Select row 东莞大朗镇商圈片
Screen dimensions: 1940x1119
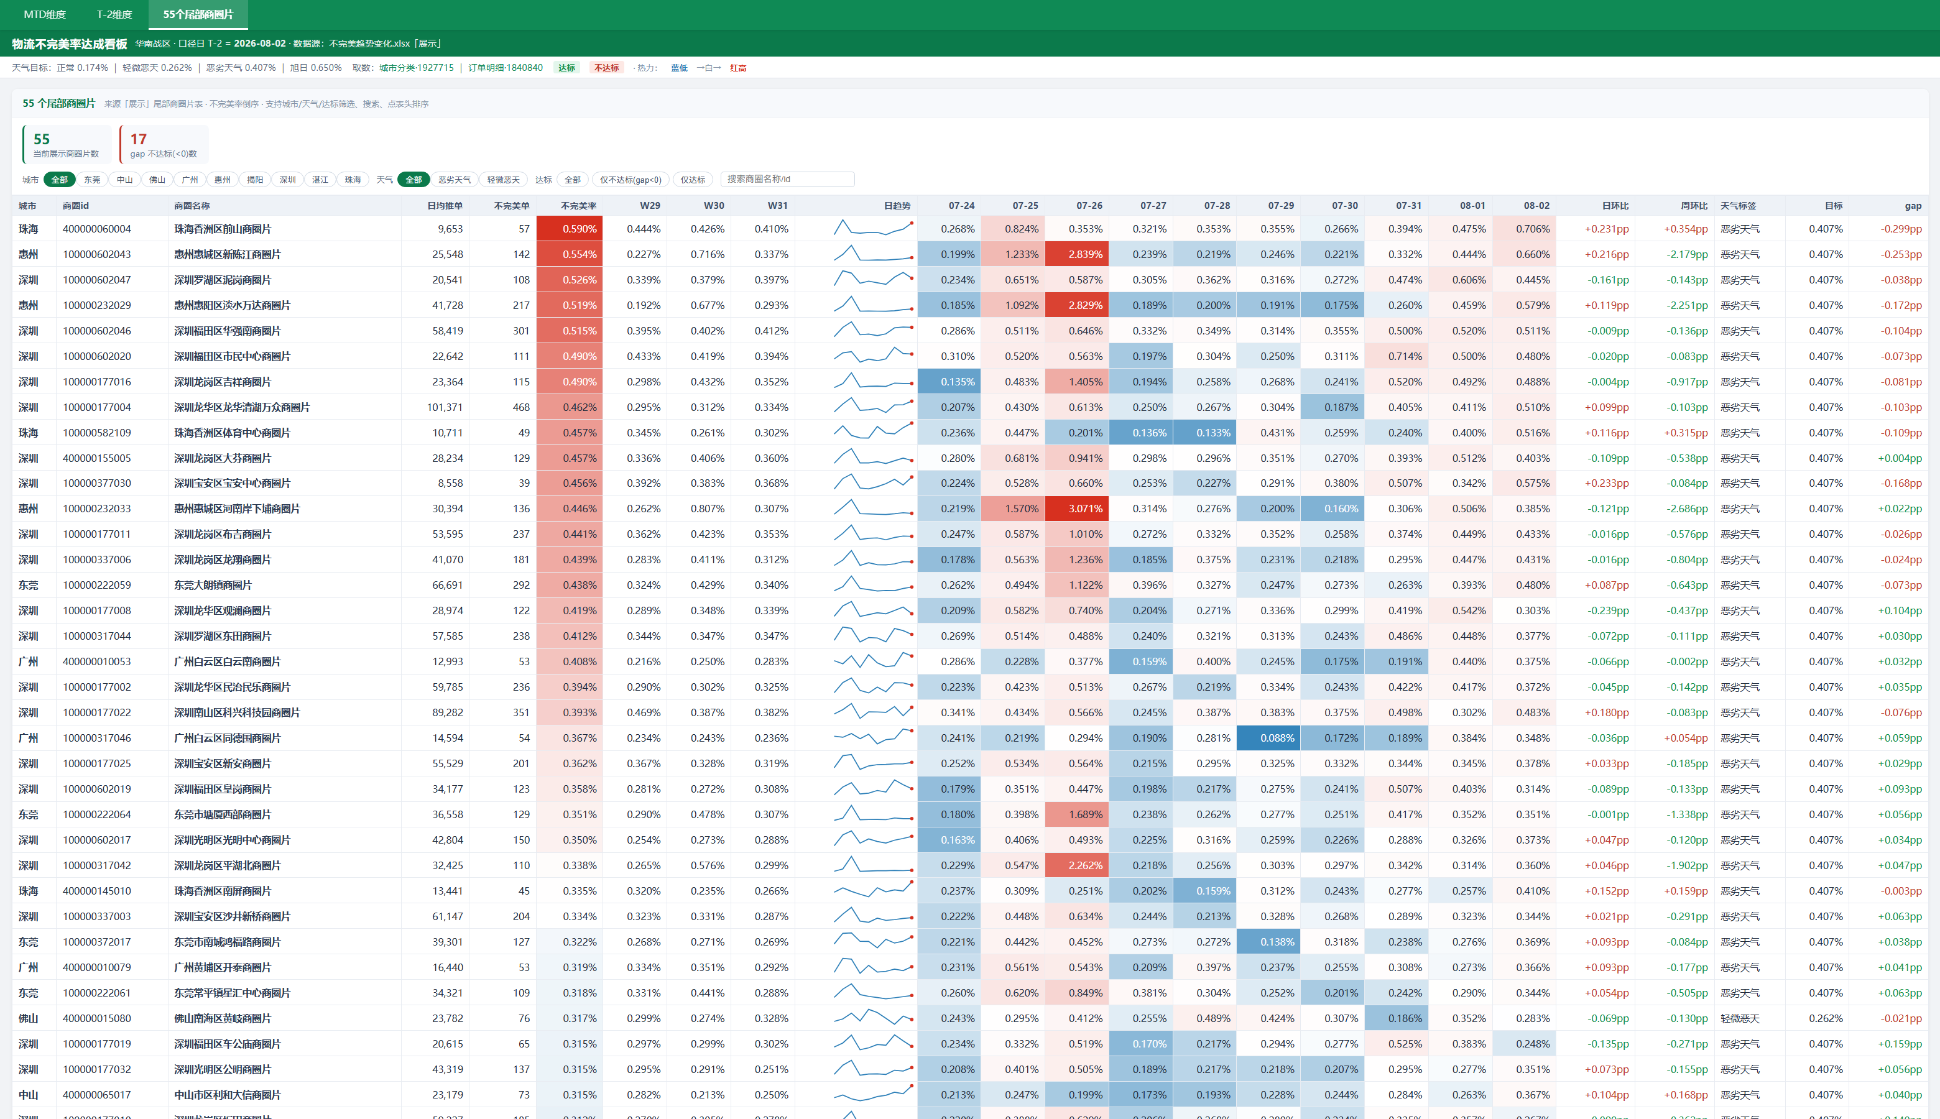(970, 585)
